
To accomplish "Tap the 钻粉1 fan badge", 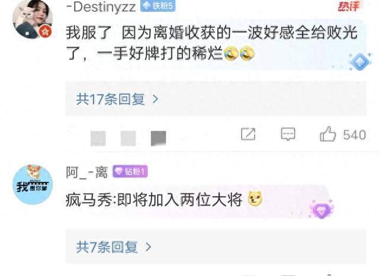I will (130, 172).
